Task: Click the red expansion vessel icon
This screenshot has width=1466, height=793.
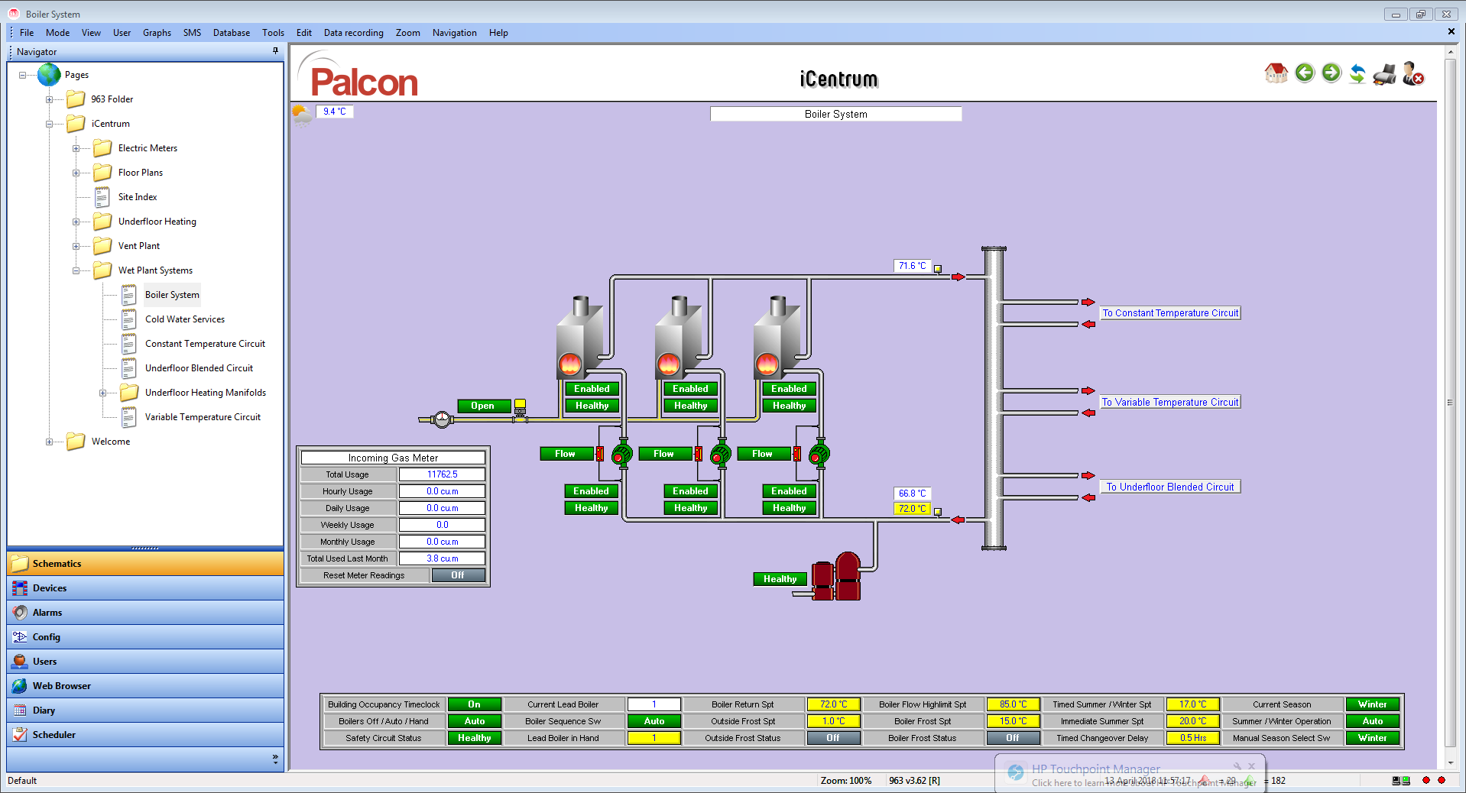Action: tap(838, 577)
